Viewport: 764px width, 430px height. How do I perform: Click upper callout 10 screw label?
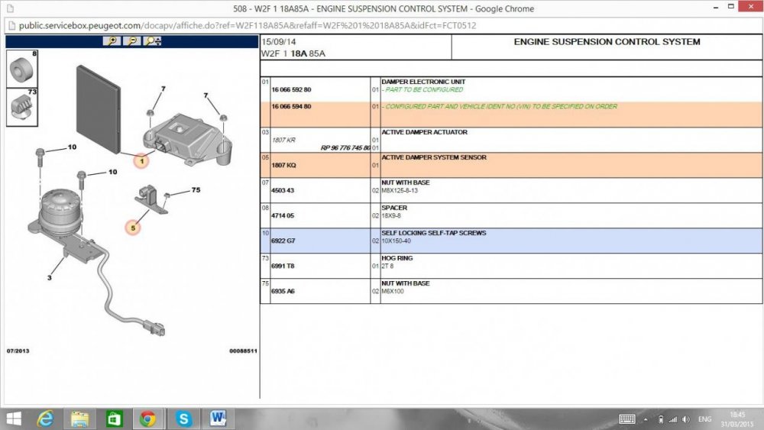[72, 147]
